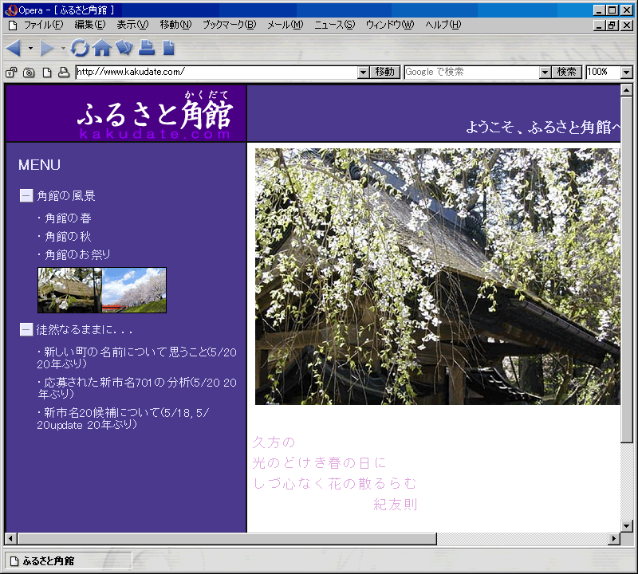The height and width of the screenshot is (574, 638).
Task: Click the Back navigation arrow
Action: tap(14, 48)
